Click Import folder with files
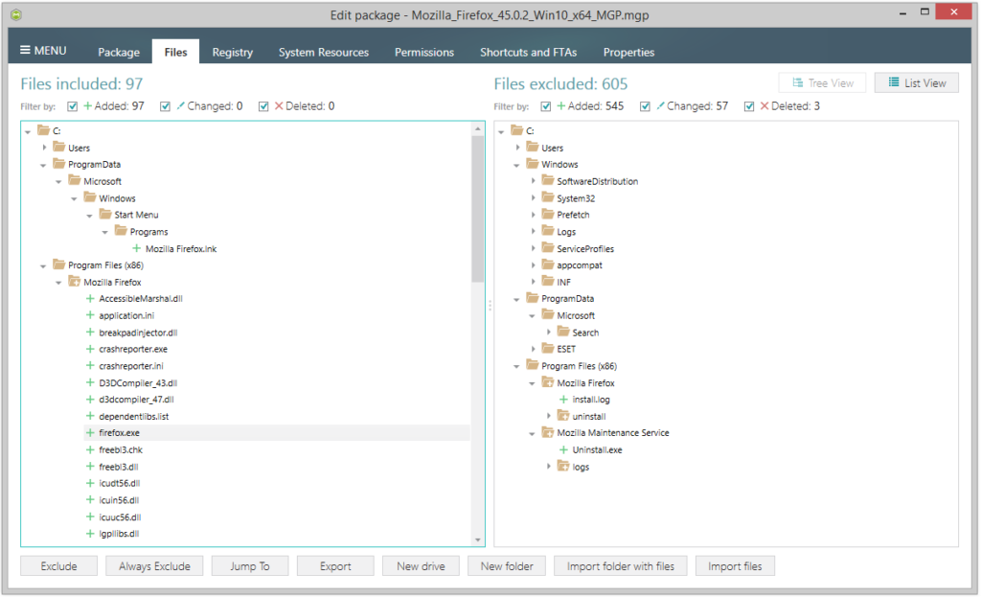Screen dimensions: 981x597 [x=621, y=566]
